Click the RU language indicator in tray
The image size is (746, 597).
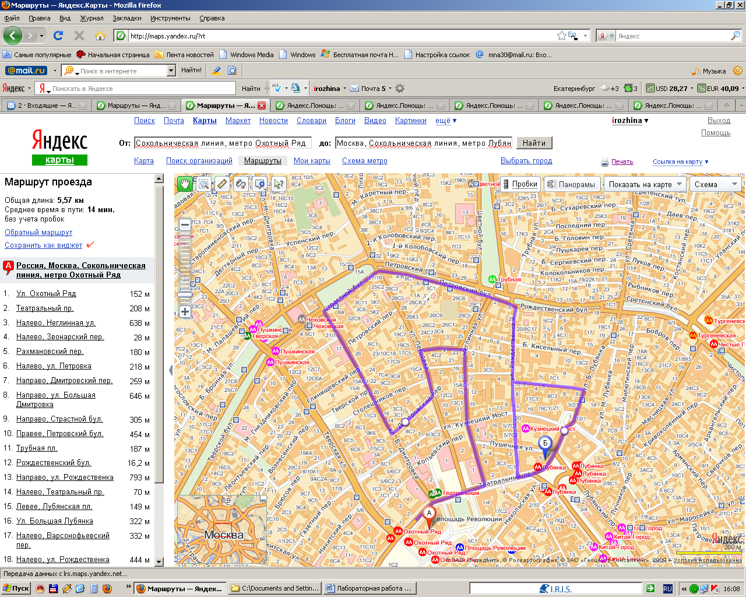(668, 589)
